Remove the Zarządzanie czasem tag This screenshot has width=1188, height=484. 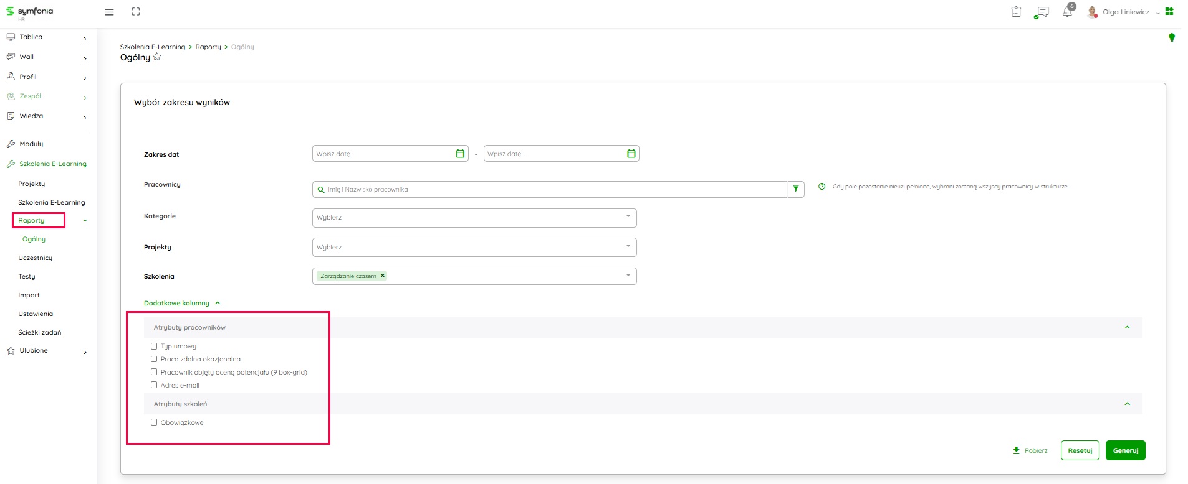point(383,276)
